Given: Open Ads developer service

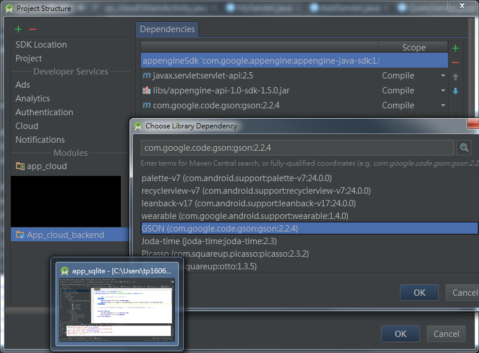Looking at the screenshot, I should pos(22,85).
